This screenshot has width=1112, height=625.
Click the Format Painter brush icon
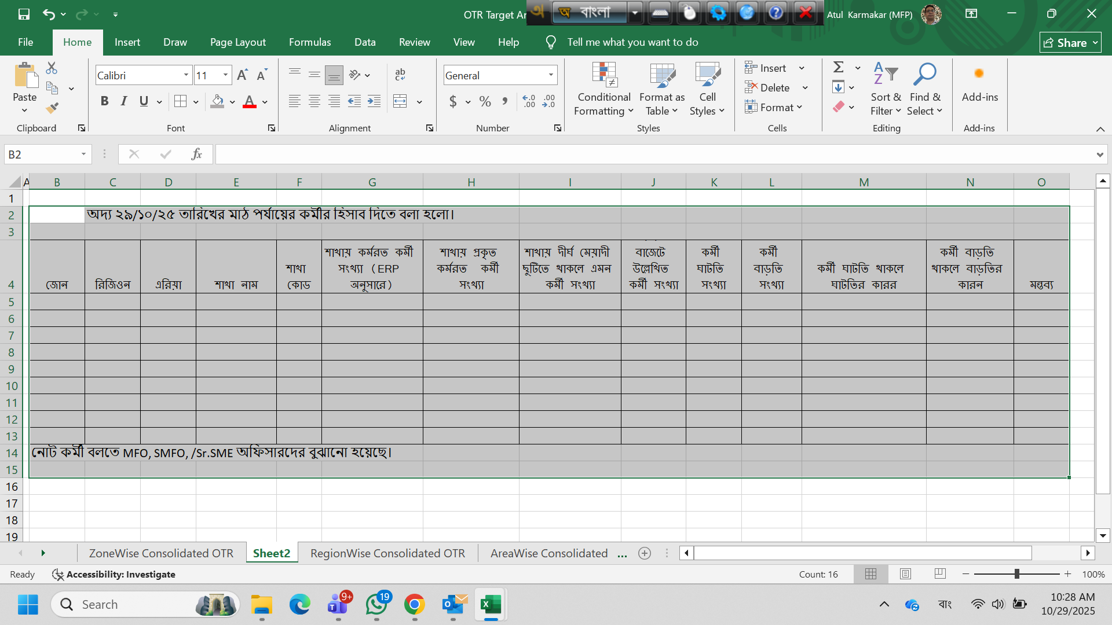pyautogui.click(x=52, y=108)
